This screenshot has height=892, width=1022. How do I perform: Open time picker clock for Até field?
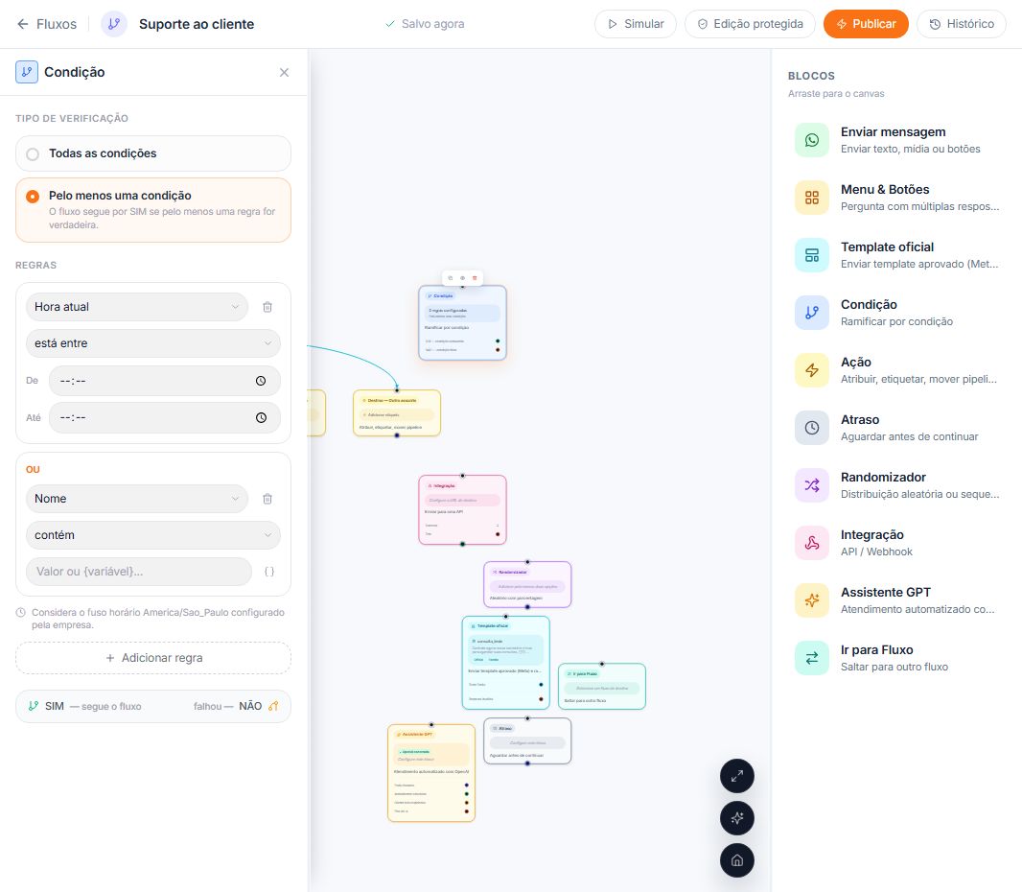tap(261, 417)
